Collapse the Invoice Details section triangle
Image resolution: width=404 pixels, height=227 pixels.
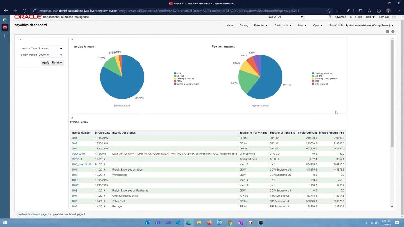[72, 117]
